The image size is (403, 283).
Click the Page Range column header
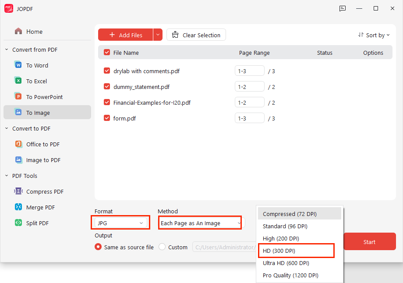click(255, 53)
